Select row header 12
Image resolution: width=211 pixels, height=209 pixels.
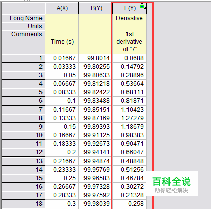[x=23, y=152]
